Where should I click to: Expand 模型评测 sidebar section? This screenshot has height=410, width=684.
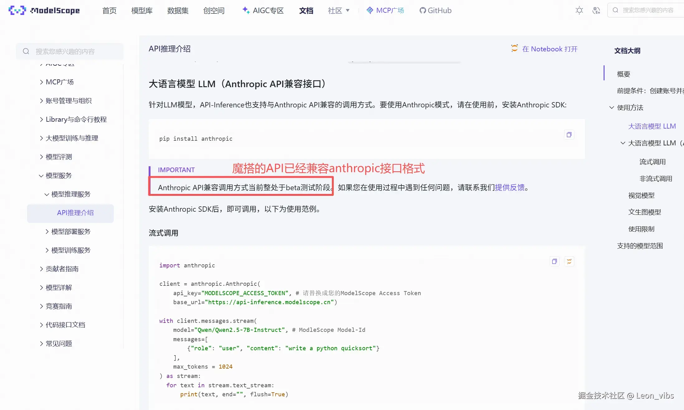pyautogui.click(x=55, y=157)
